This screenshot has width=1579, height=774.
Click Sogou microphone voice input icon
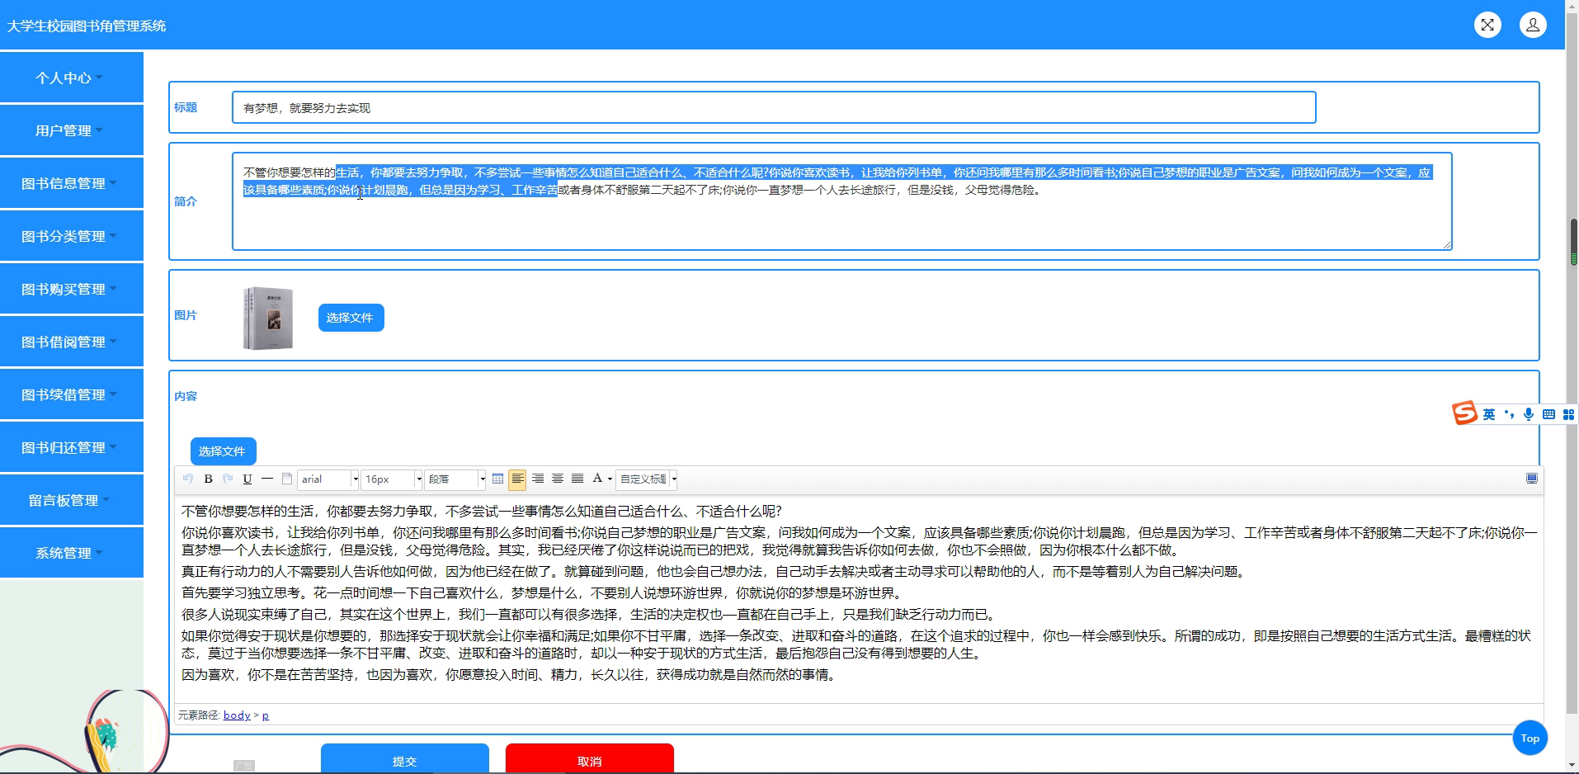coord(1529,414)
